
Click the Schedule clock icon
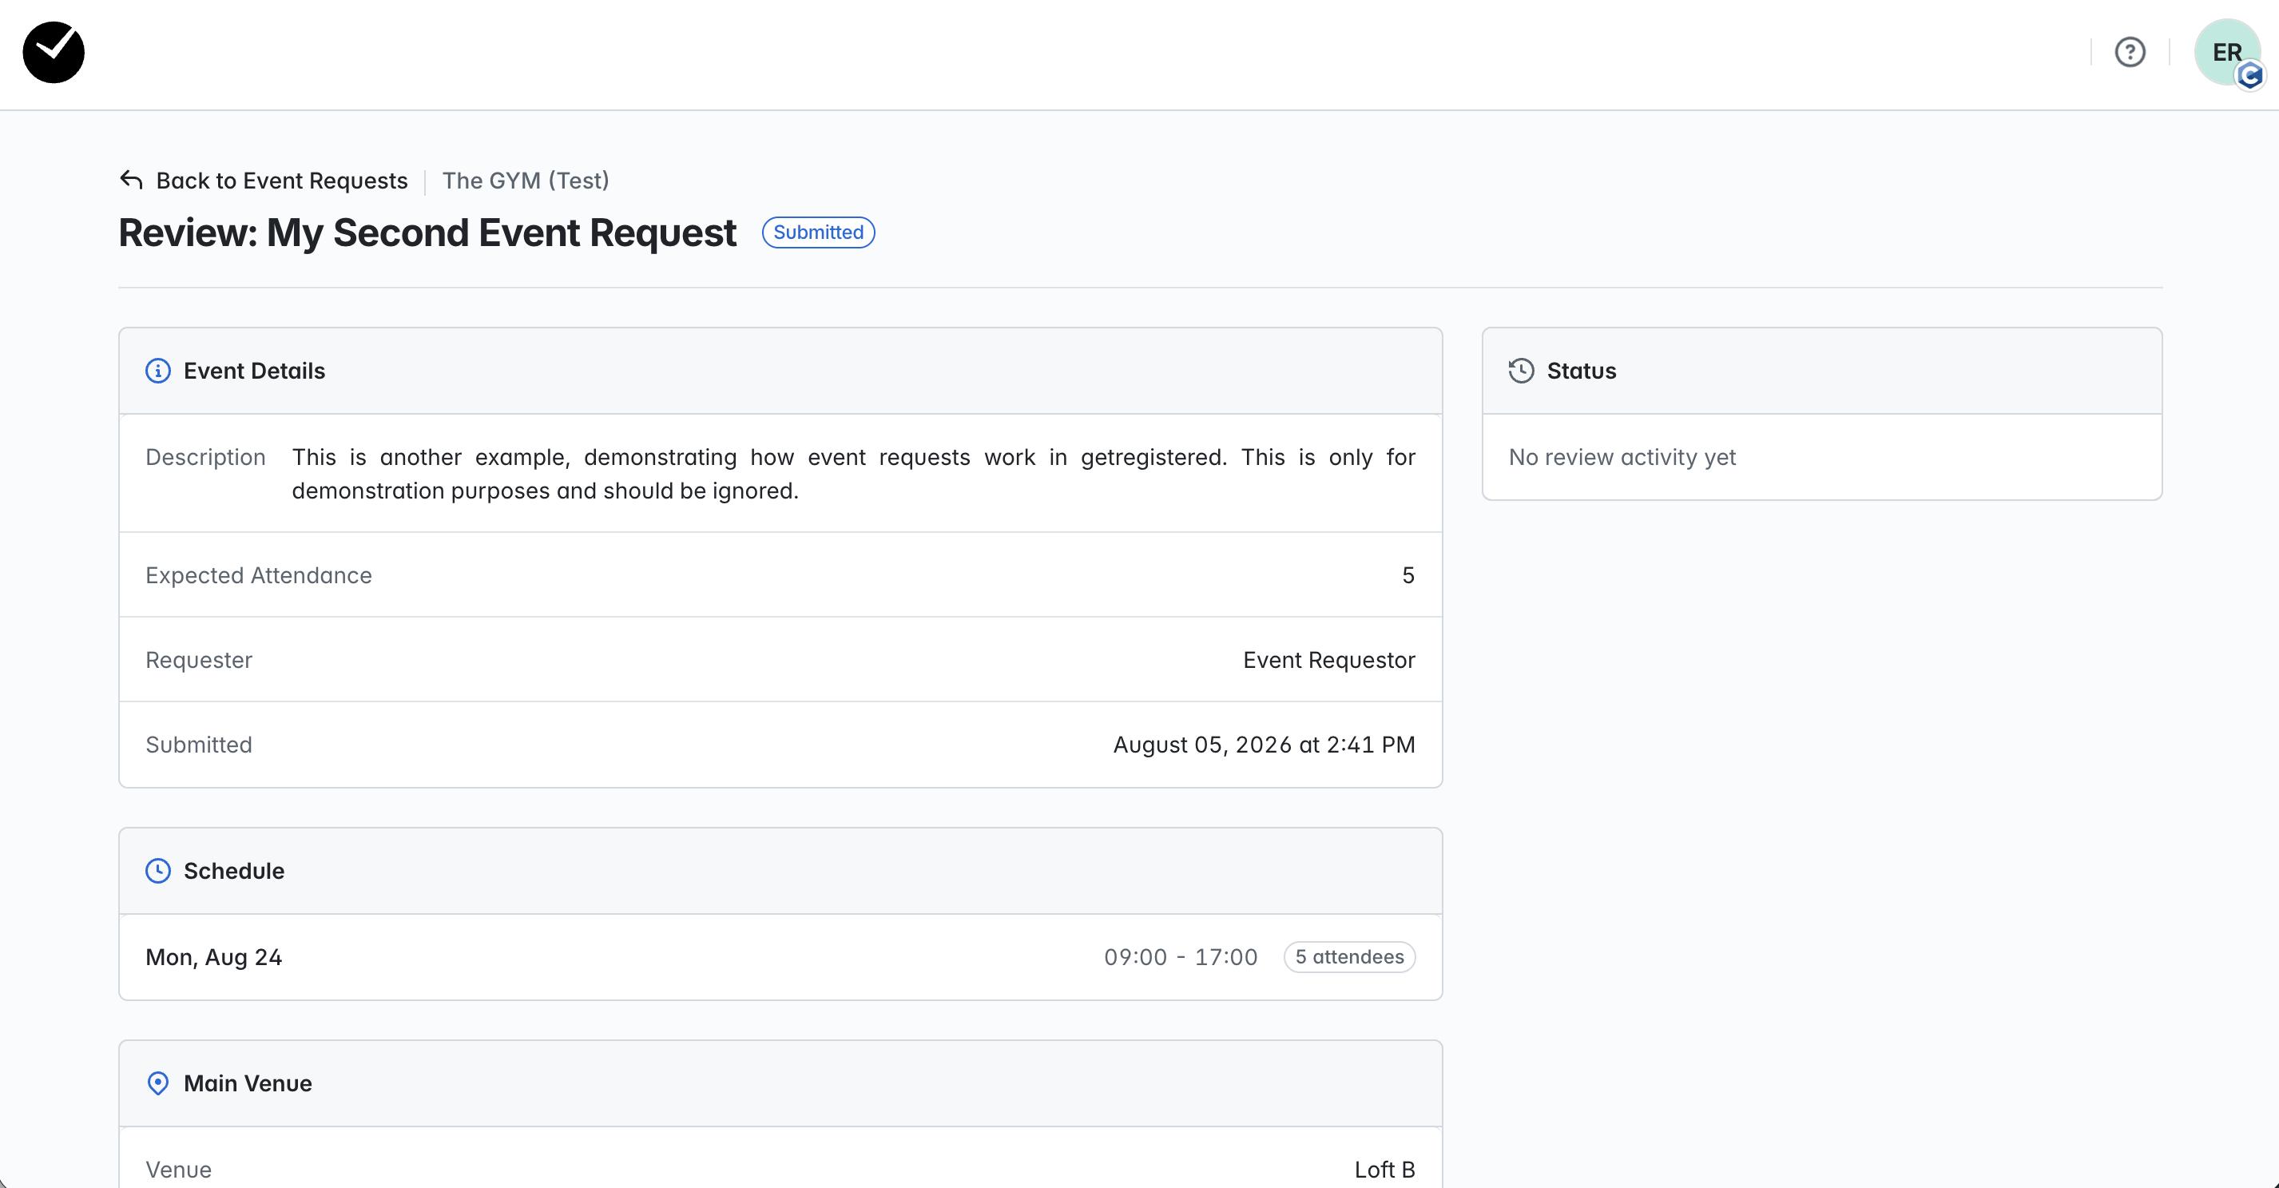(158, 872)
